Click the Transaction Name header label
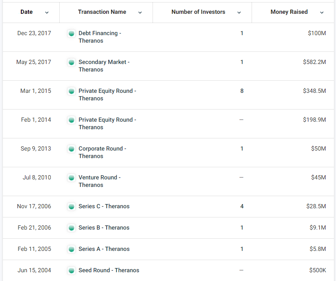336x281 pixels. click(x=102, y=12)
